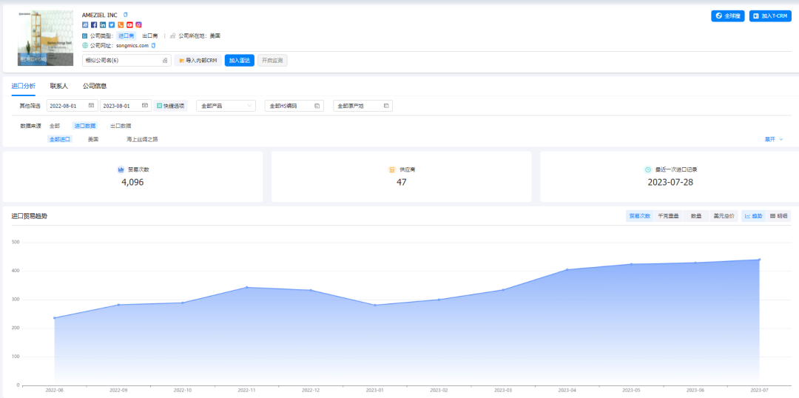Screen dimensions: 799x398
Task: Click 2023-04 data point on trend chart
Action: [567, 269]
